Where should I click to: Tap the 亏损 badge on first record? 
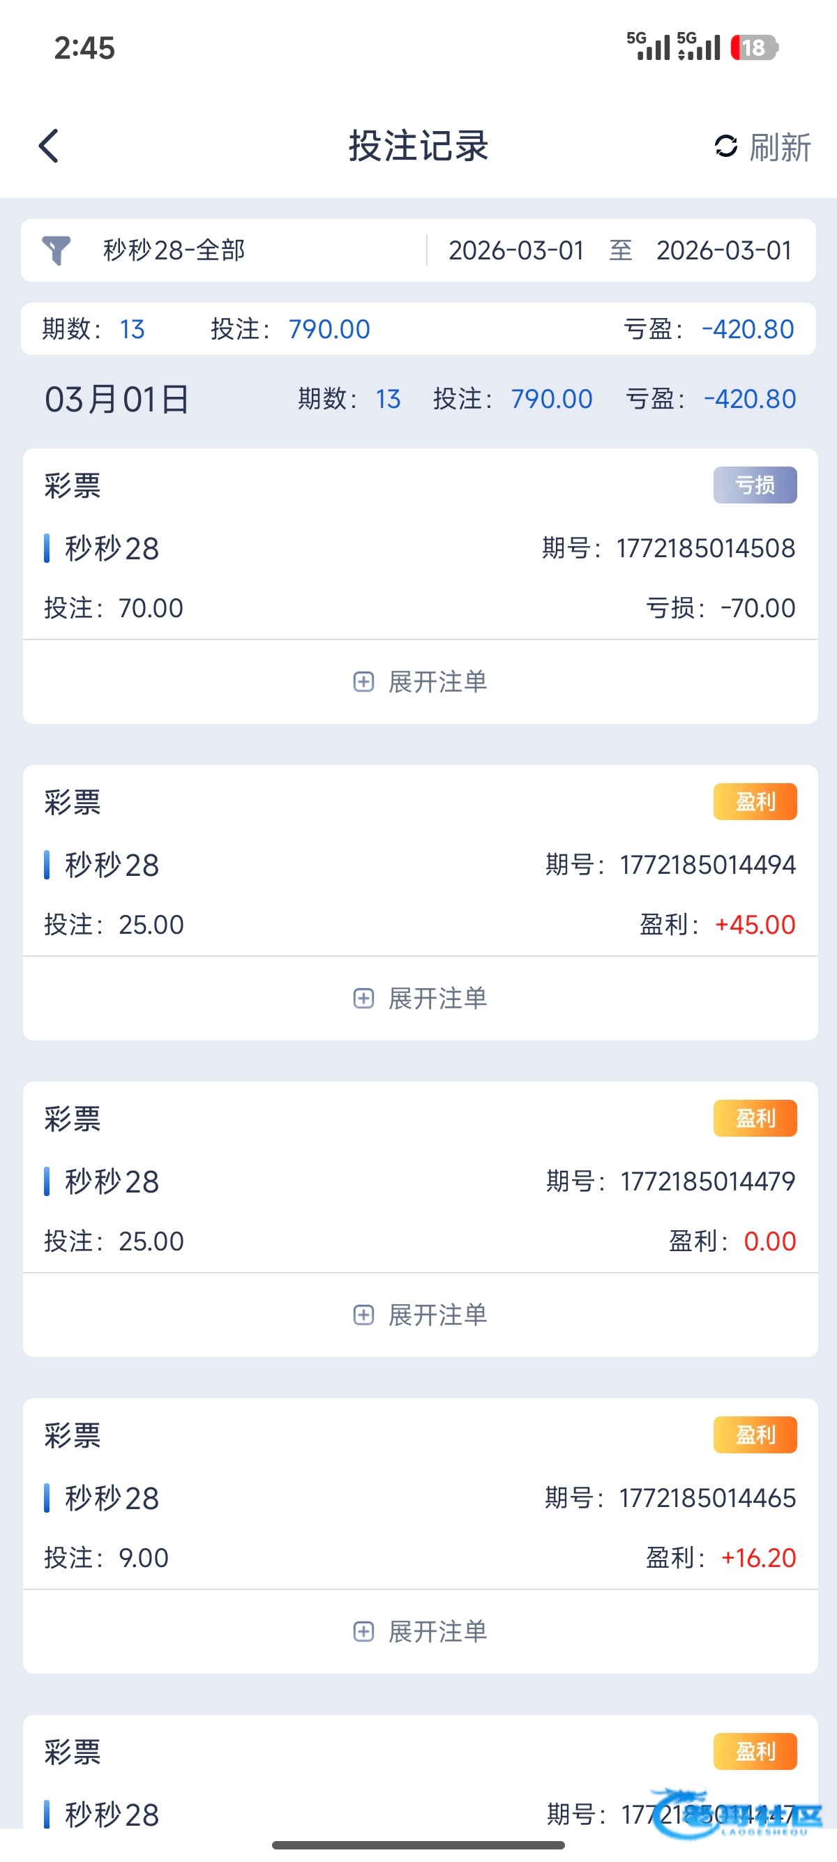point(755,485)
